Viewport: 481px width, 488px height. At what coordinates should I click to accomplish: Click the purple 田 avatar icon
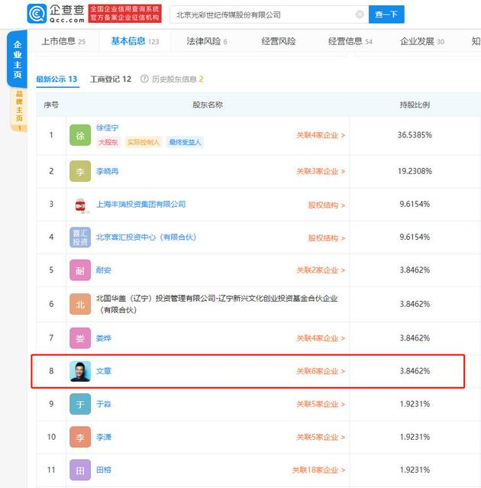point(80,470)
